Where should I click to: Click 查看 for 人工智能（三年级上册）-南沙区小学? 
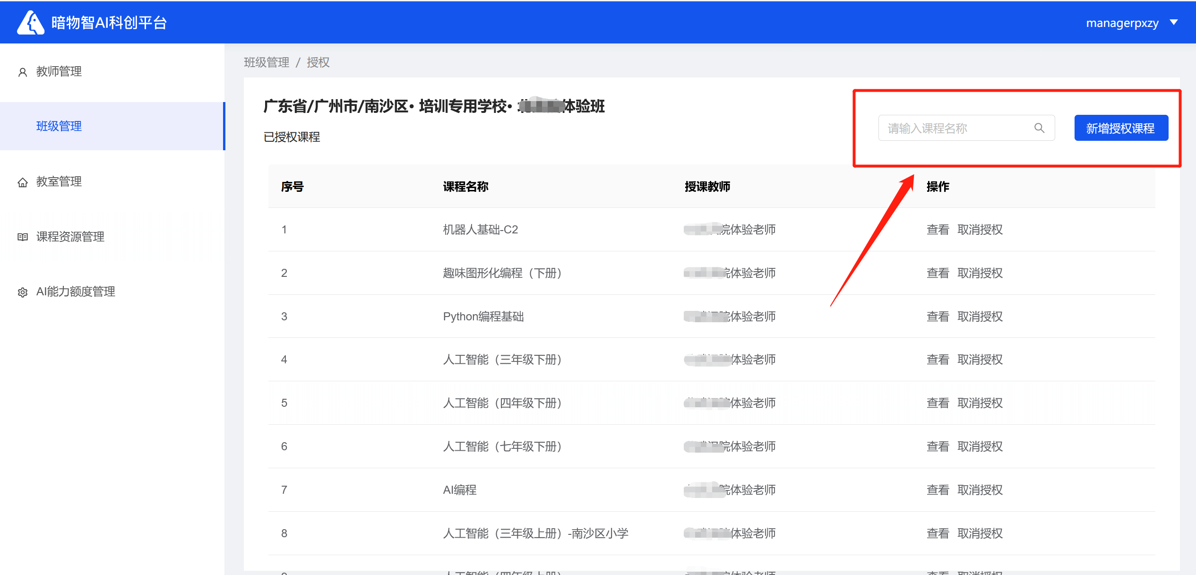coord(938,533)
